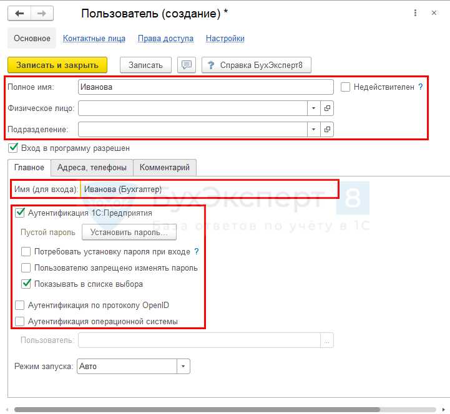Select the Главное tab
The image size is (450, 414).
(x=29, y=168)
